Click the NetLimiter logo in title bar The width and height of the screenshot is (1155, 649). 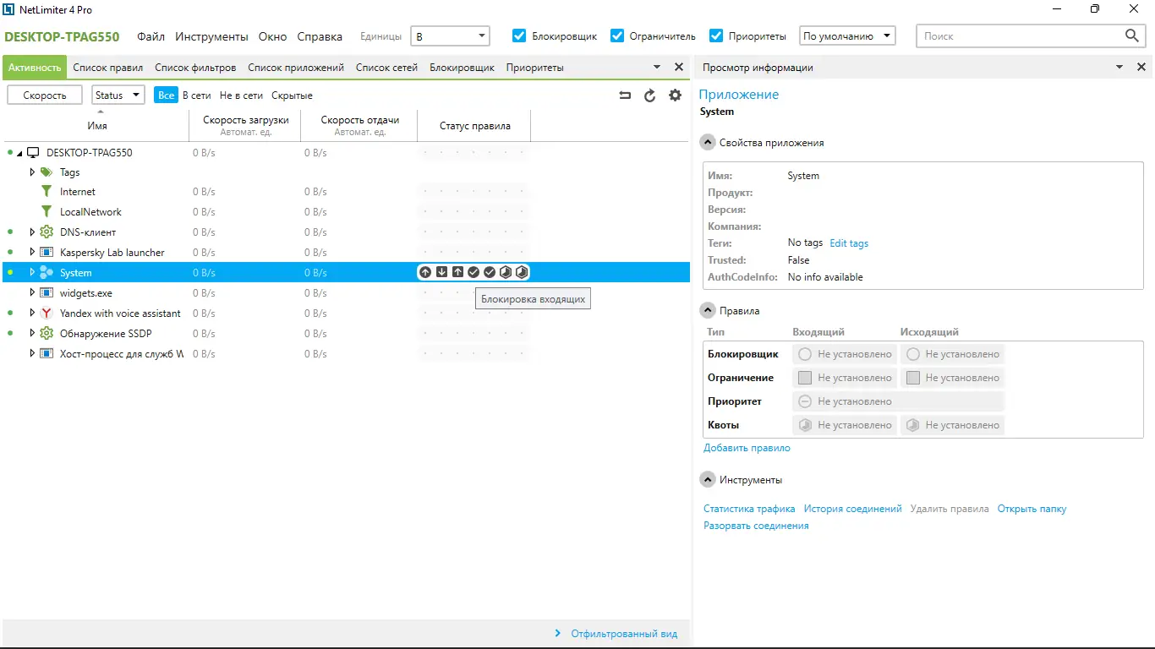pos(9,9)
